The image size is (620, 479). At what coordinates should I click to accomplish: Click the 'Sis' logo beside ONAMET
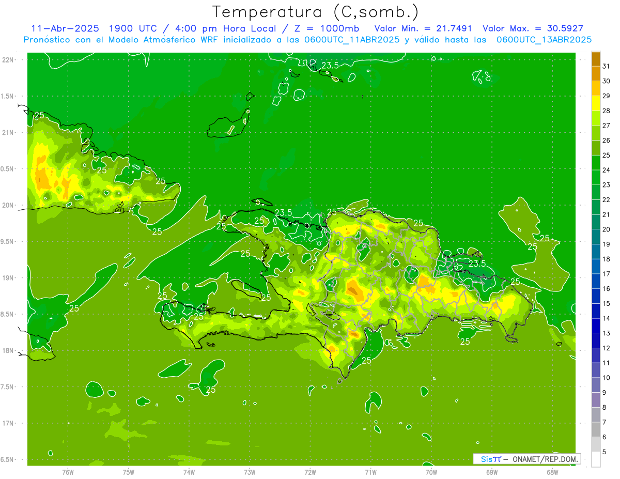(x=491, y=459)
